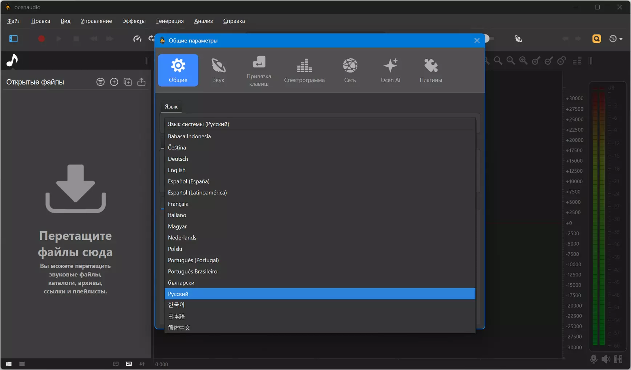The width and height of the screenshot is (631, 370).
Task: Click the export file icon in sidebar
Action: pyautogui.click(x=141, y=82)
